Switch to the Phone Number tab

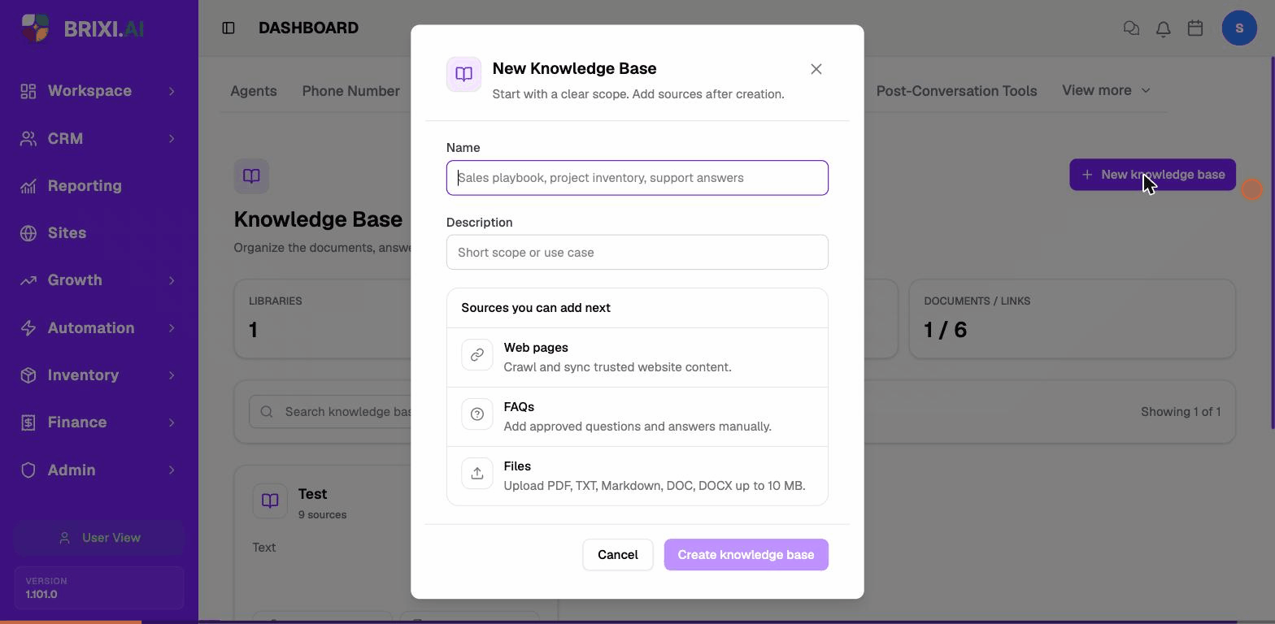350,91
